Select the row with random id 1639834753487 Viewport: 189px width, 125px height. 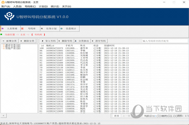[x=84, y=60]
